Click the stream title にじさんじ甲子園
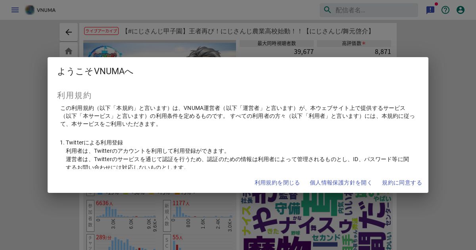Image resolution: width=476 pixels, height=250 pixels. coord(248,31)
